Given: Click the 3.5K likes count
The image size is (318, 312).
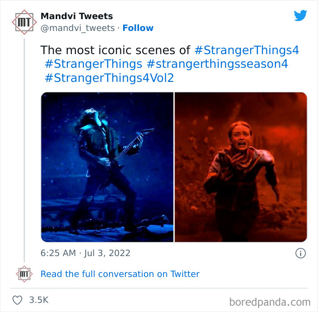Looking at the screenshot, I should coord(39,300).
